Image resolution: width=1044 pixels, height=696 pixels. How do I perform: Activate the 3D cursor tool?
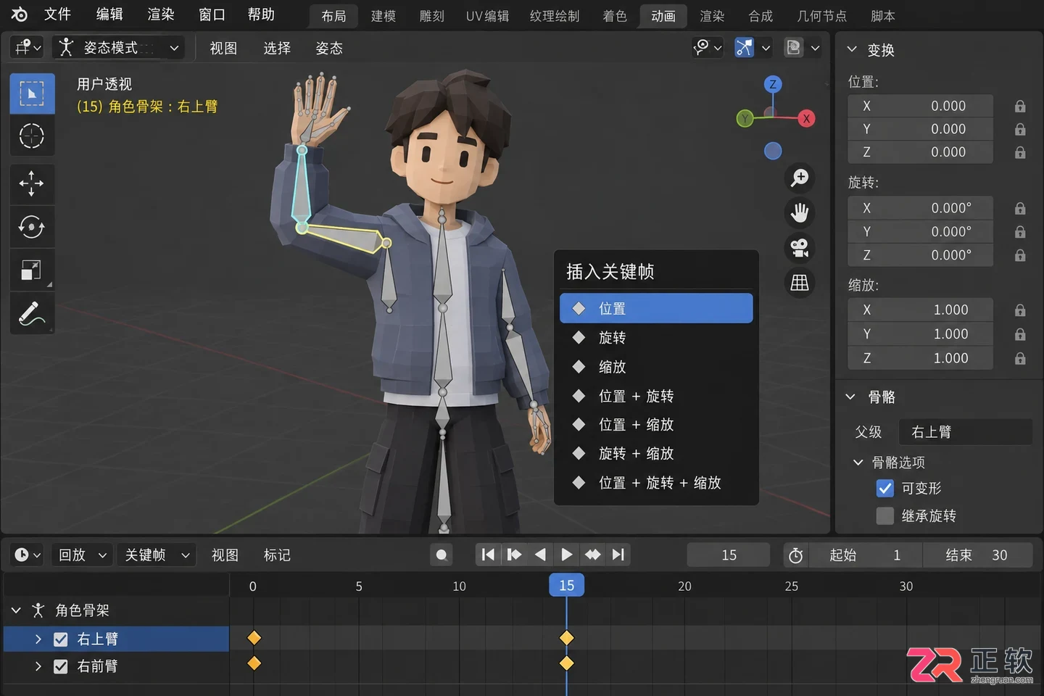coord(32,136)
